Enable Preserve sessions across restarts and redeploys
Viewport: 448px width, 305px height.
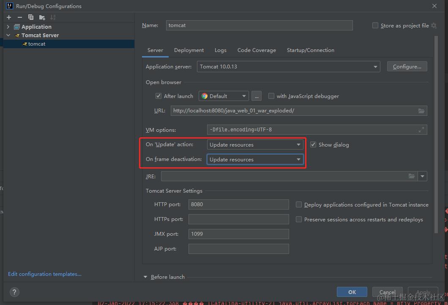pos(298,219)
